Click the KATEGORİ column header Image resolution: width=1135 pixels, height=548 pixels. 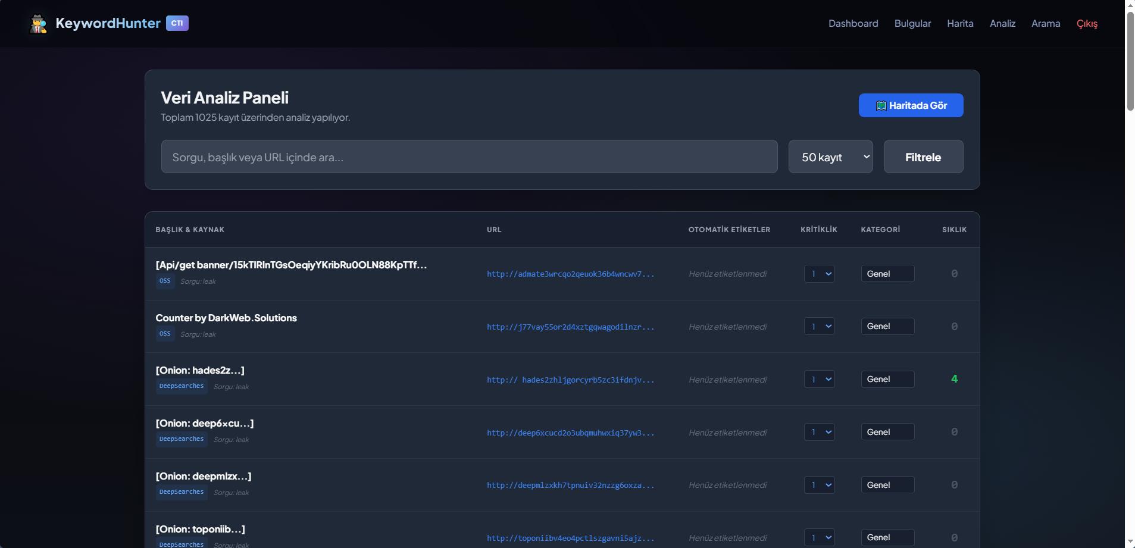click(880, 230)
